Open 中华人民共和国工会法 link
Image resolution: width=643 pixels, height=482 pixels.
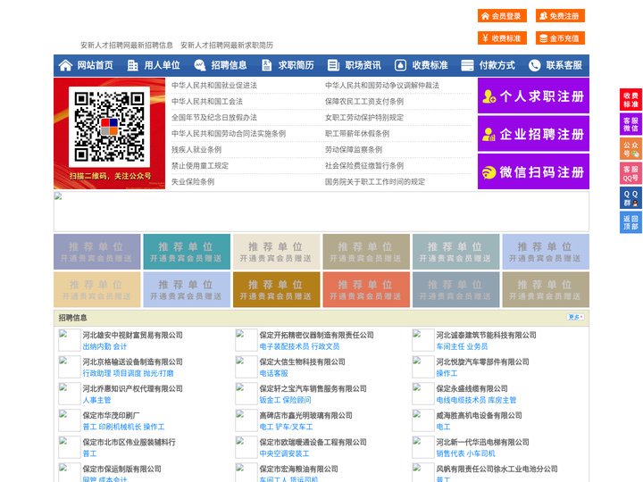coord(207,101)
